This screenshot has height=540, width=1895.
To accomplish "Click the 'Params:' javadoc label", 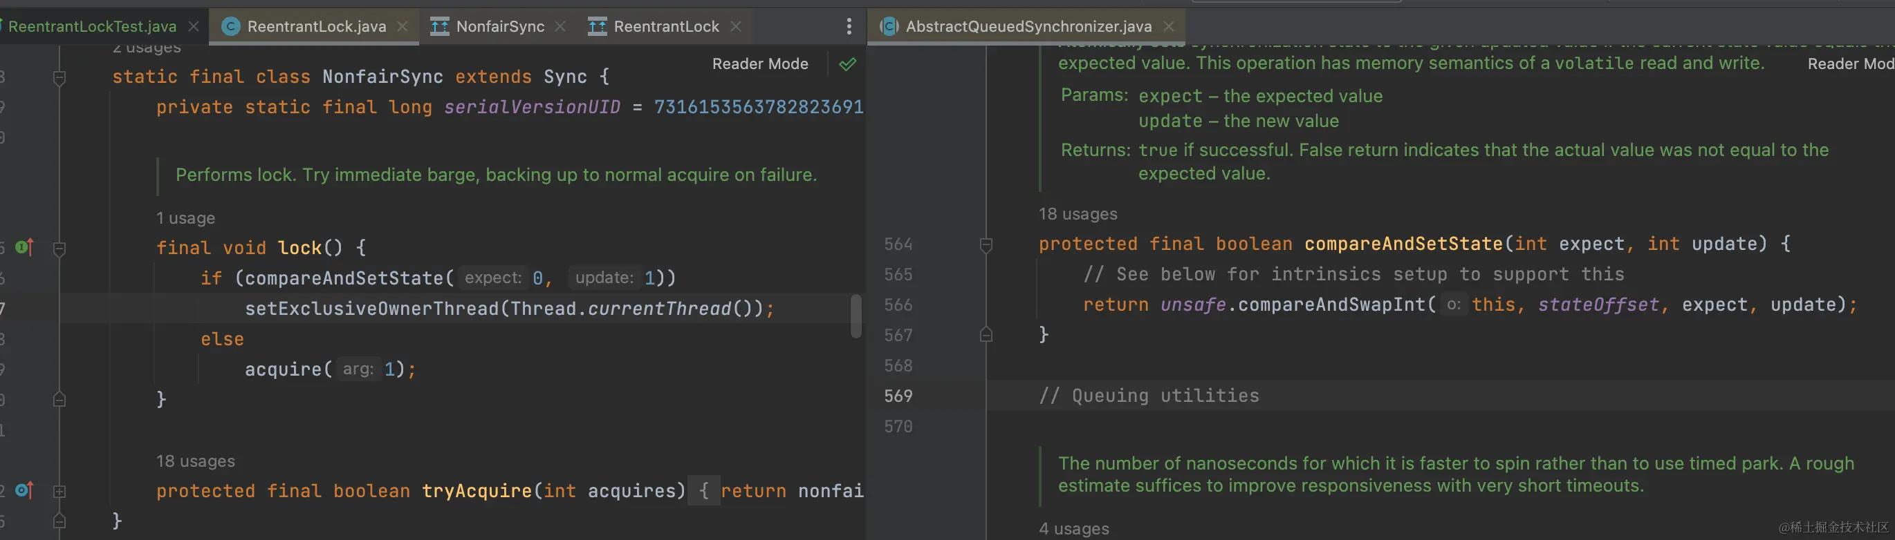I will (1094, 95).
